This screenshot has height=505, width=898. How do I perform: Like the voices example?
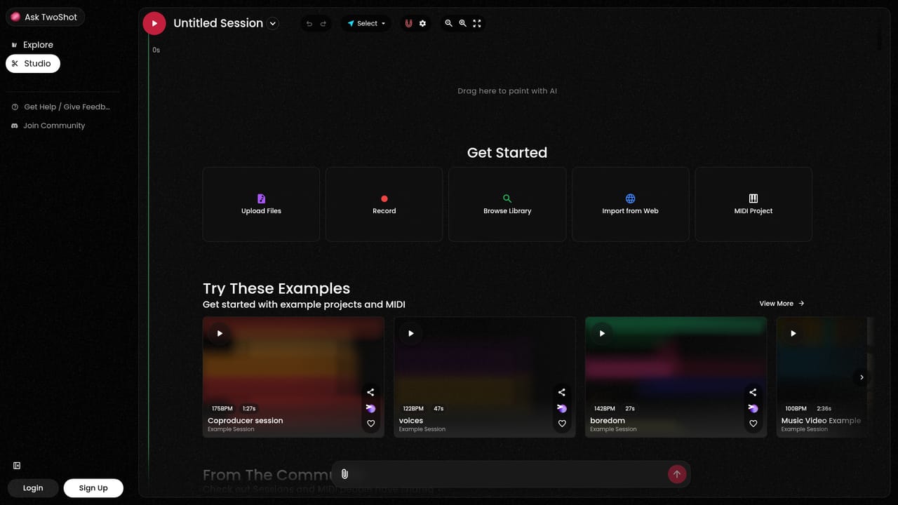point(562,424)
